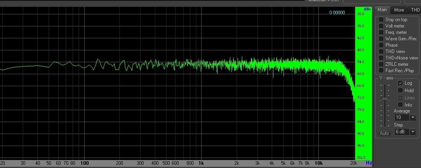Click the -30.0 mark on dB scale
421x168 pixels.
361,14
